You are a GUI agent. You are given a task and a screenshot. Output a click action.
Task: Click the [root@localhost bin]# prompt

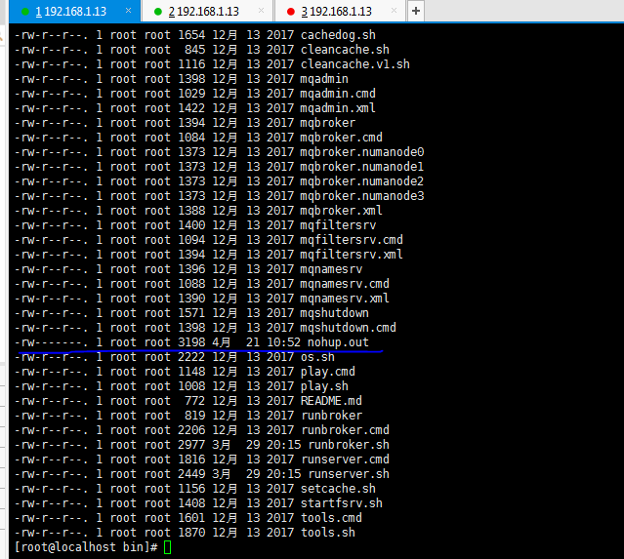click(x=86, y=547)
